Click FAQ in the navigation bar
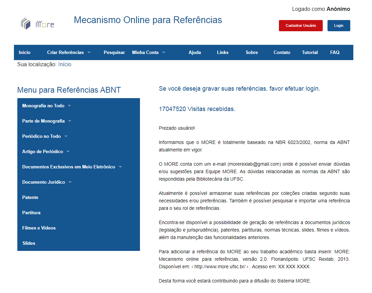The image size is (372, 293). 335,53
